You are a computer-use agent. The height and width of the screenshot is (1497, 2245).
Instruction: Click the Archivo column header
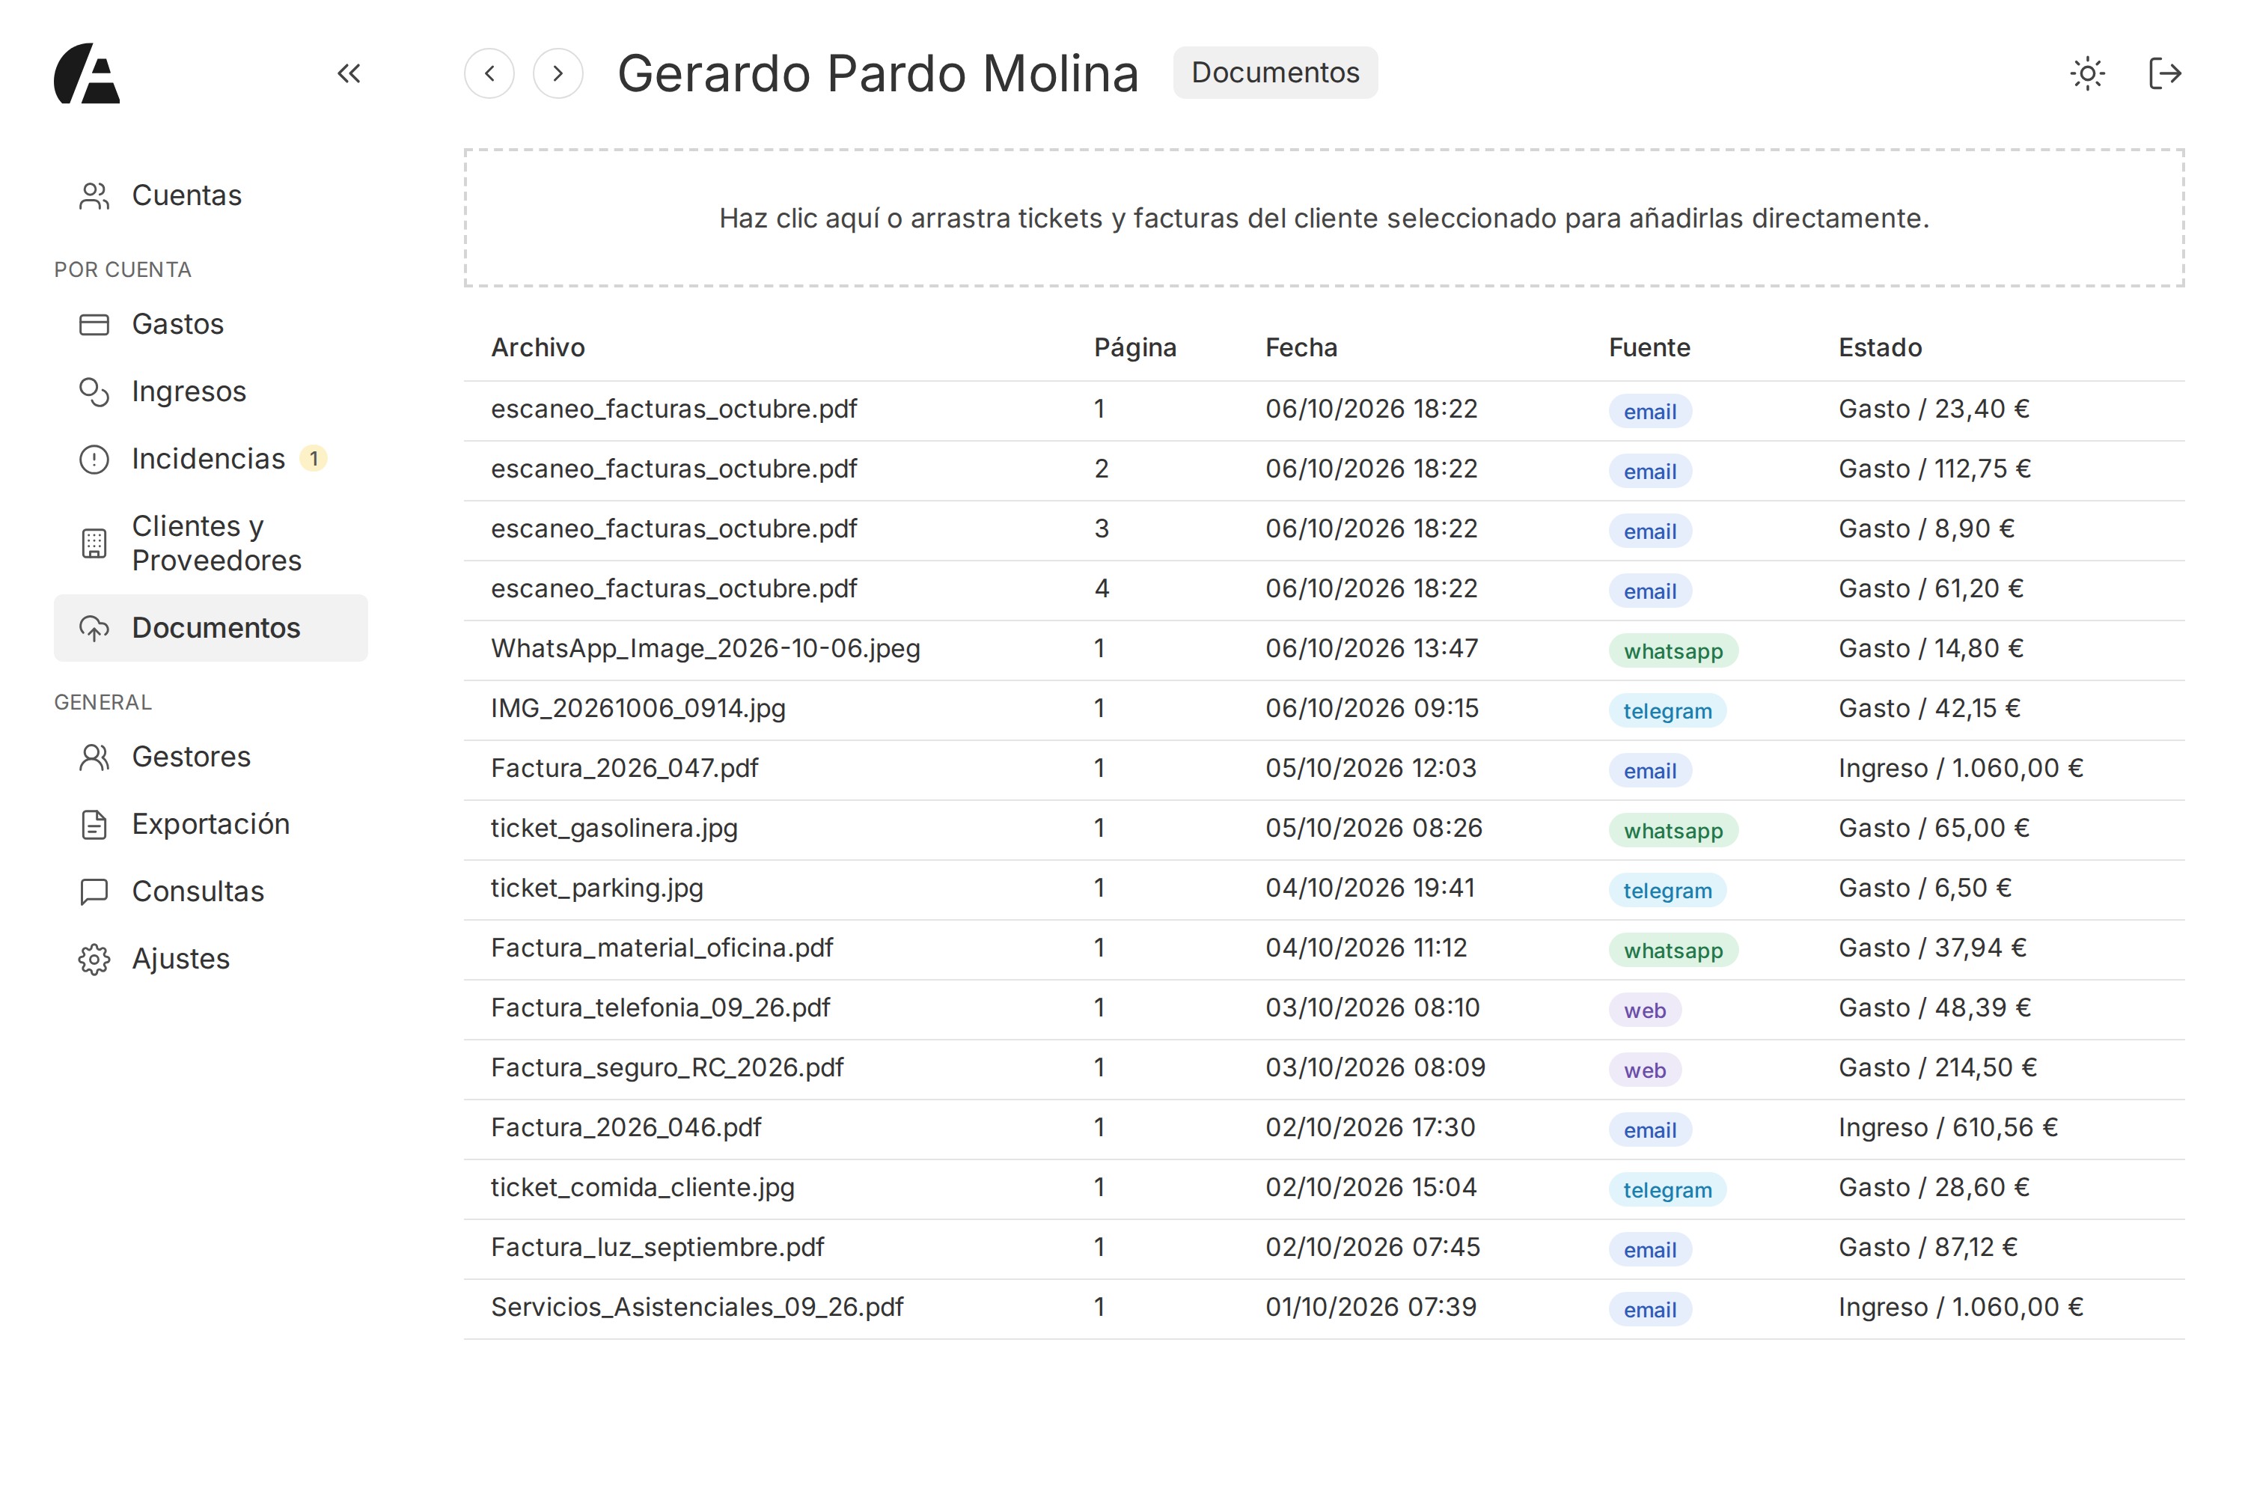[x=538, y=347]
